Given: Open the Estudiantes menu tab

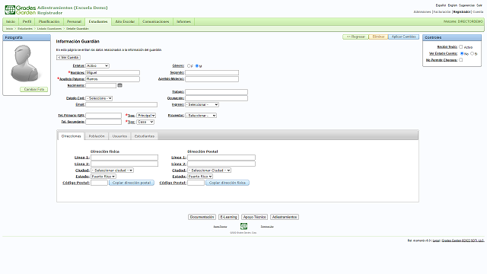Looking at the screenshot, I should click(98, 21).
